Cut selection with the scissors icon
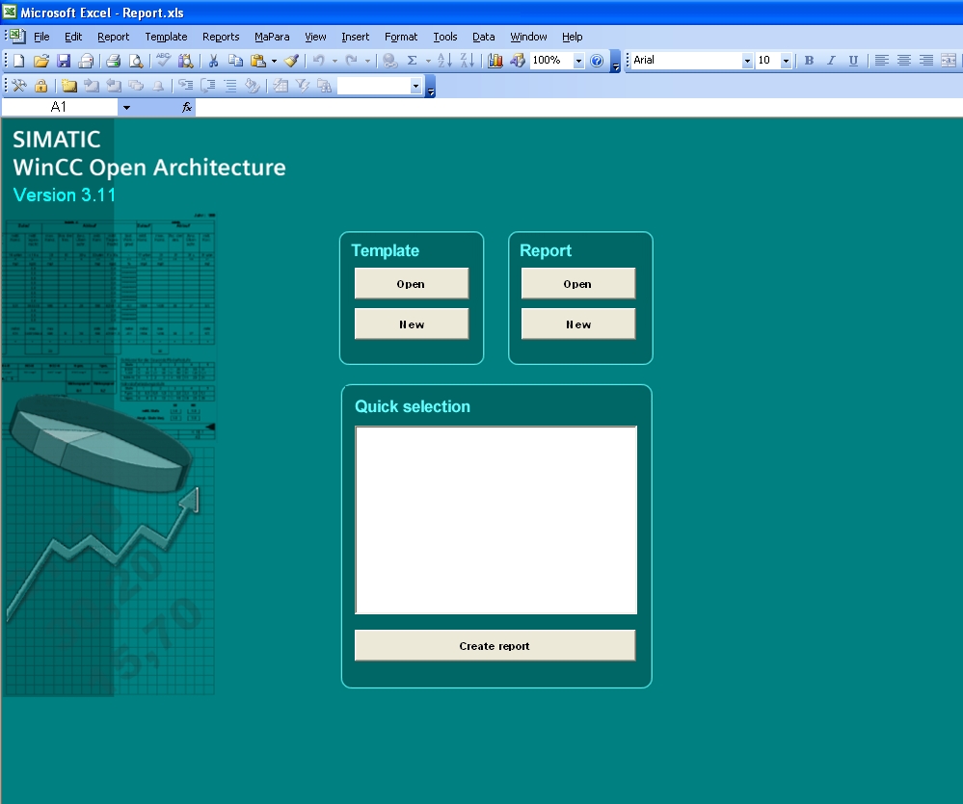This screenshot has height=804, width=963. (x=213, y=60)
